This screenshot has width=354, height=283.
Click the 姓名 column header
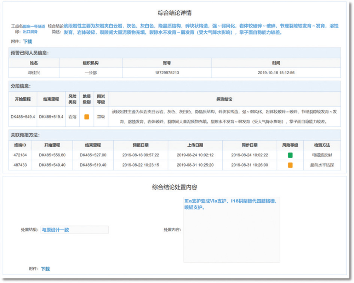tap(34, 63)
